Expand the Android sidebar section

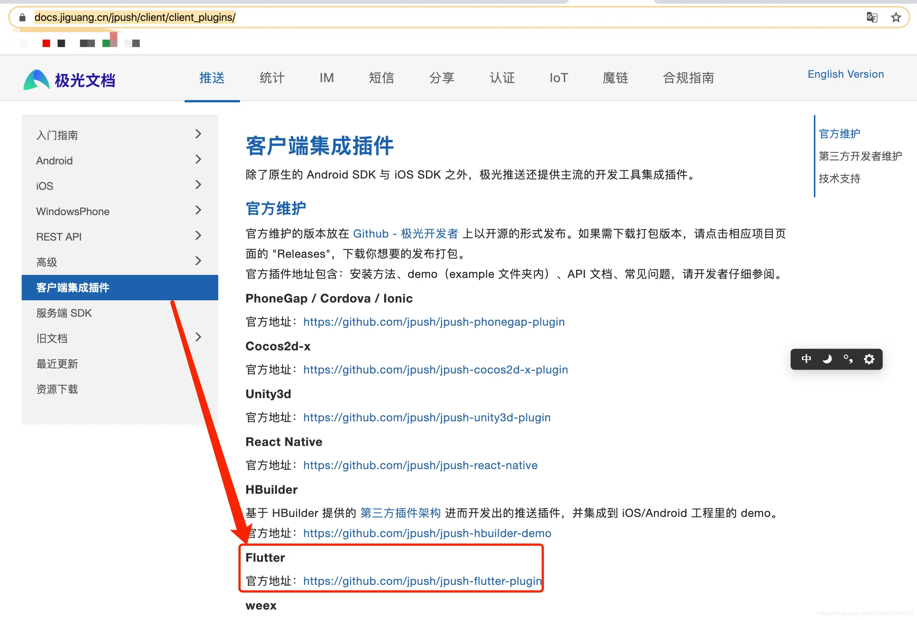pos(198,159)
